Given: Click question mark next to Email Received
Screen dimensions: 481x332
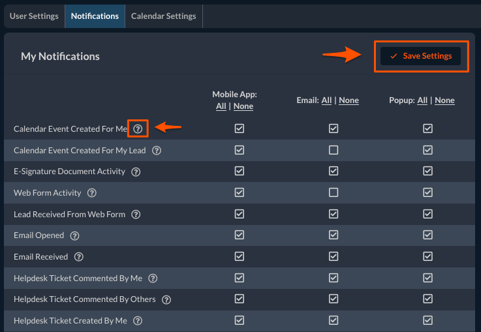Looking at the screenshot, I should pyautogui.click(x=78, y=256).
